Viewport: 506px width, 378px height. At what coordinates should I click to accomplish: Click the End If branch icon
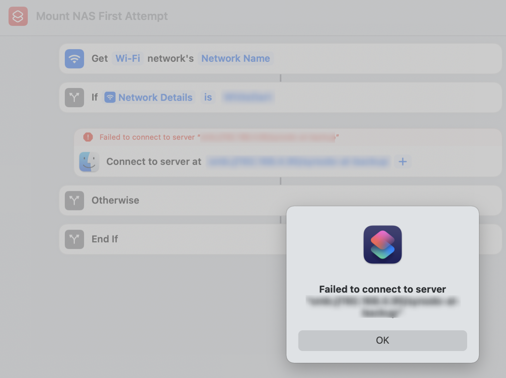74,239
